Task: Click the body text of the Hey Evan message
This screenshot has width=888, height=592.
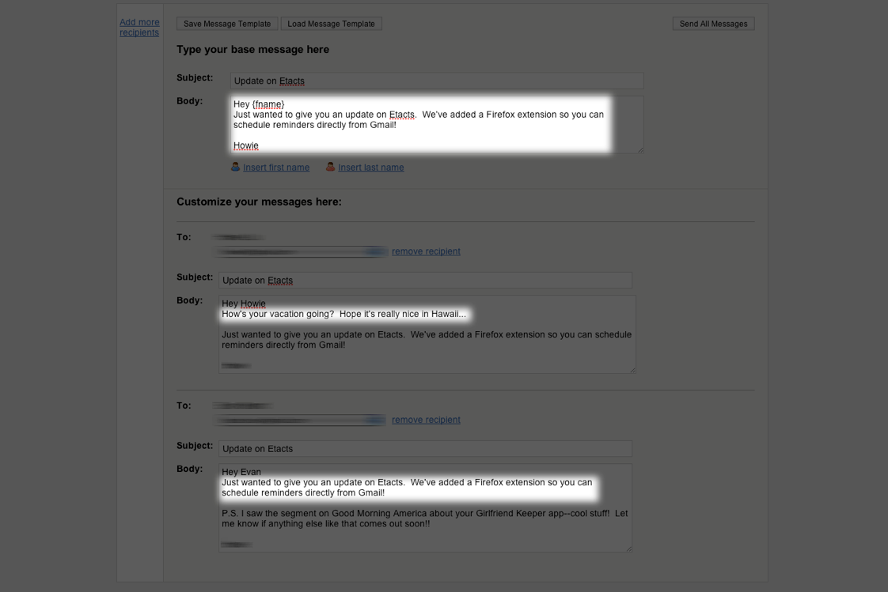Action: coord(425,507)
